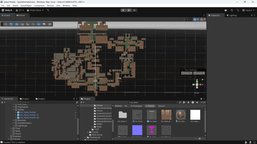
Task: Click the scene orientation gizmo
Action: click(197, 84)
